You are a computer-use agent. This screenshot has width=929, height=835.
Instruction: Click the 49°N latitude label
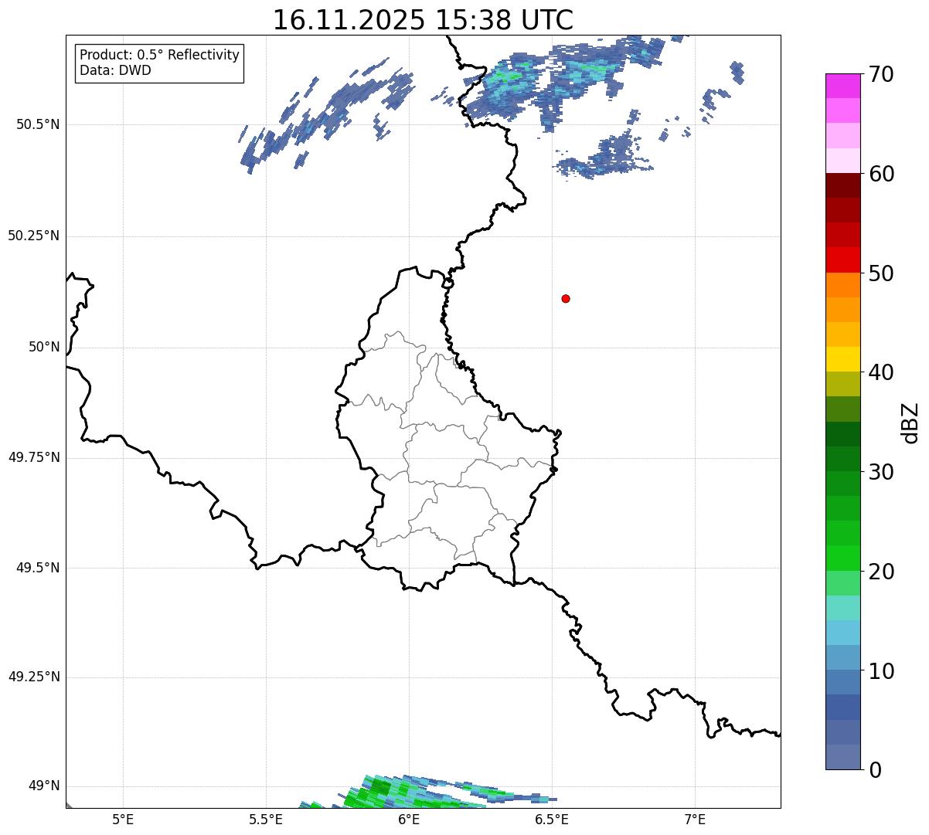tap(43, 786)
